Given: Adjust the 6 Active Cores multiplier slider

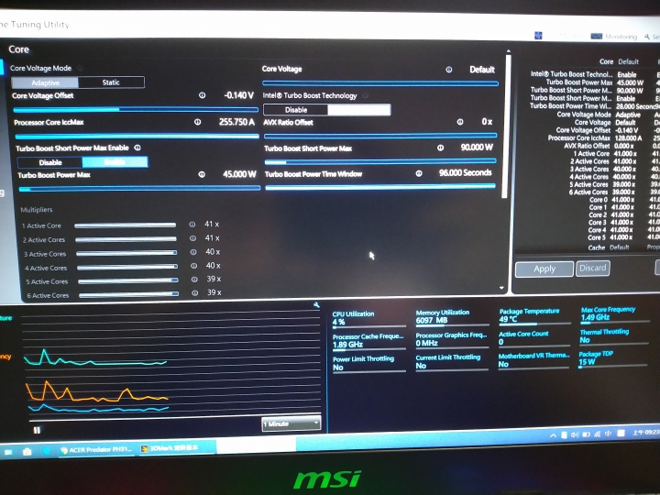Looking at the screenshot, I should (129, 294).
